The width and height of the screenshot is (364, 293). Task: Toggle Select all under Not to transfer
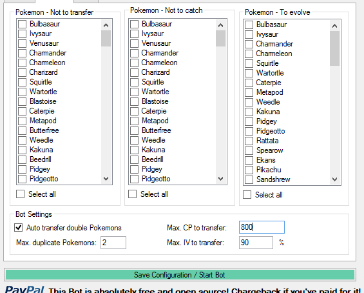(20, 194)
